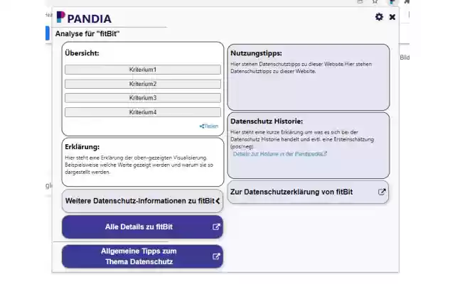The width and height of the screenshot is (455, 284).
Task: Expand Weitere Datenschutz-Informationen zu fitBit
Action: tap(142, 201)
